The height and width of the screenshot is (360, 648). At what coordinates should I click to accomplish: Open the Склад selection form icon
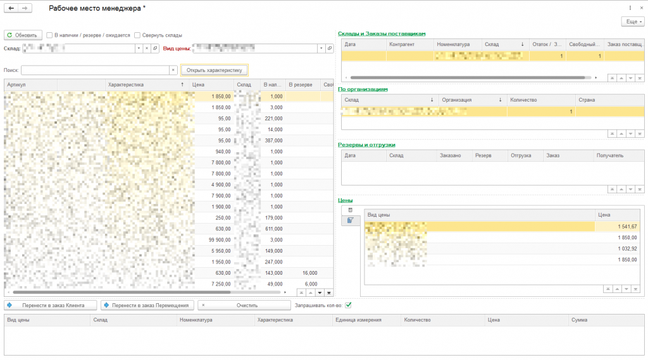pyautogui.click(x=155, y=48)
